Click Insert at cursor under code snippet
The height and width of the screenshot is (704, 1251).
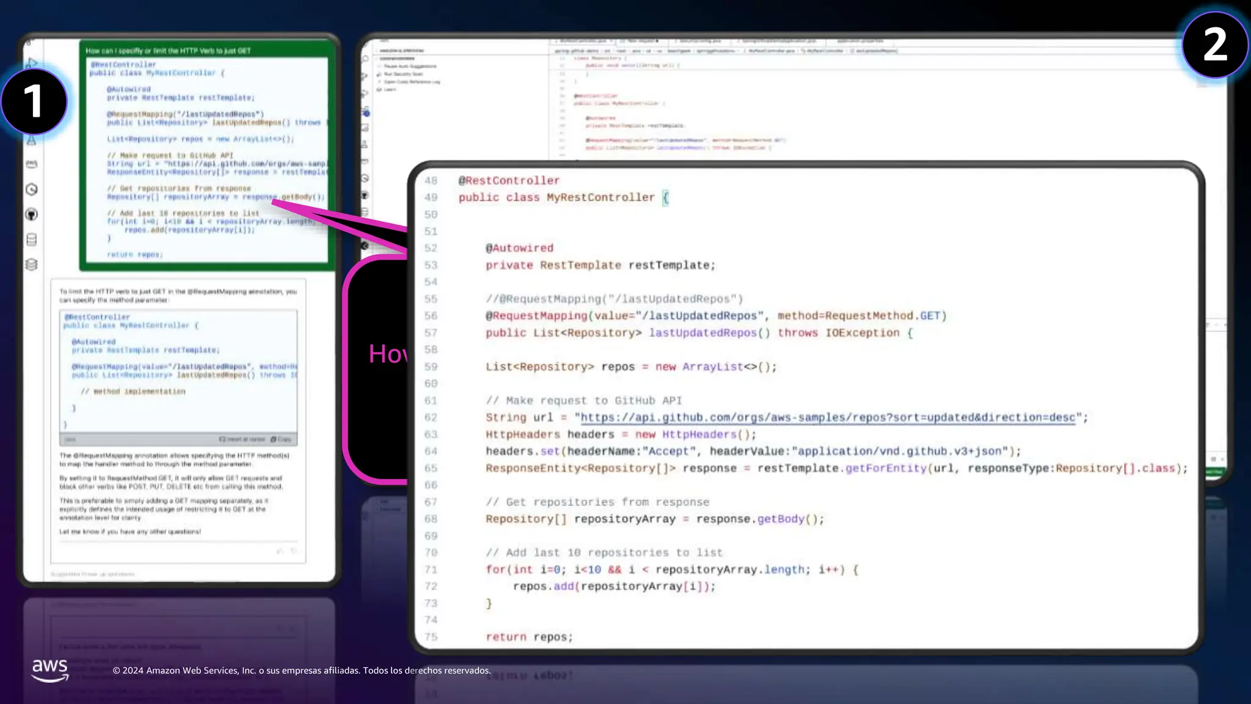click(x=243, y=439)
